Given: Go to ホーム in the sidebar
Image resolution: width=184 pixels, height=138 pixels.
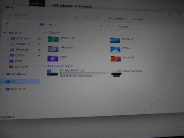Looking at the screenshot, I should [15, 33].
